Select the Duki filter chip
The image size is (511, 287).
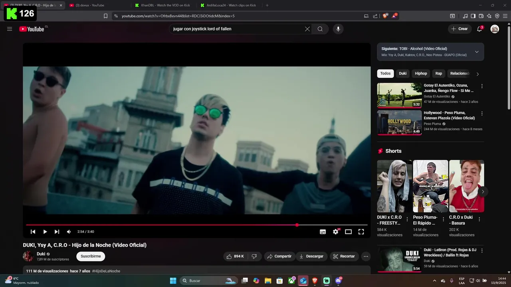[403, 73]
